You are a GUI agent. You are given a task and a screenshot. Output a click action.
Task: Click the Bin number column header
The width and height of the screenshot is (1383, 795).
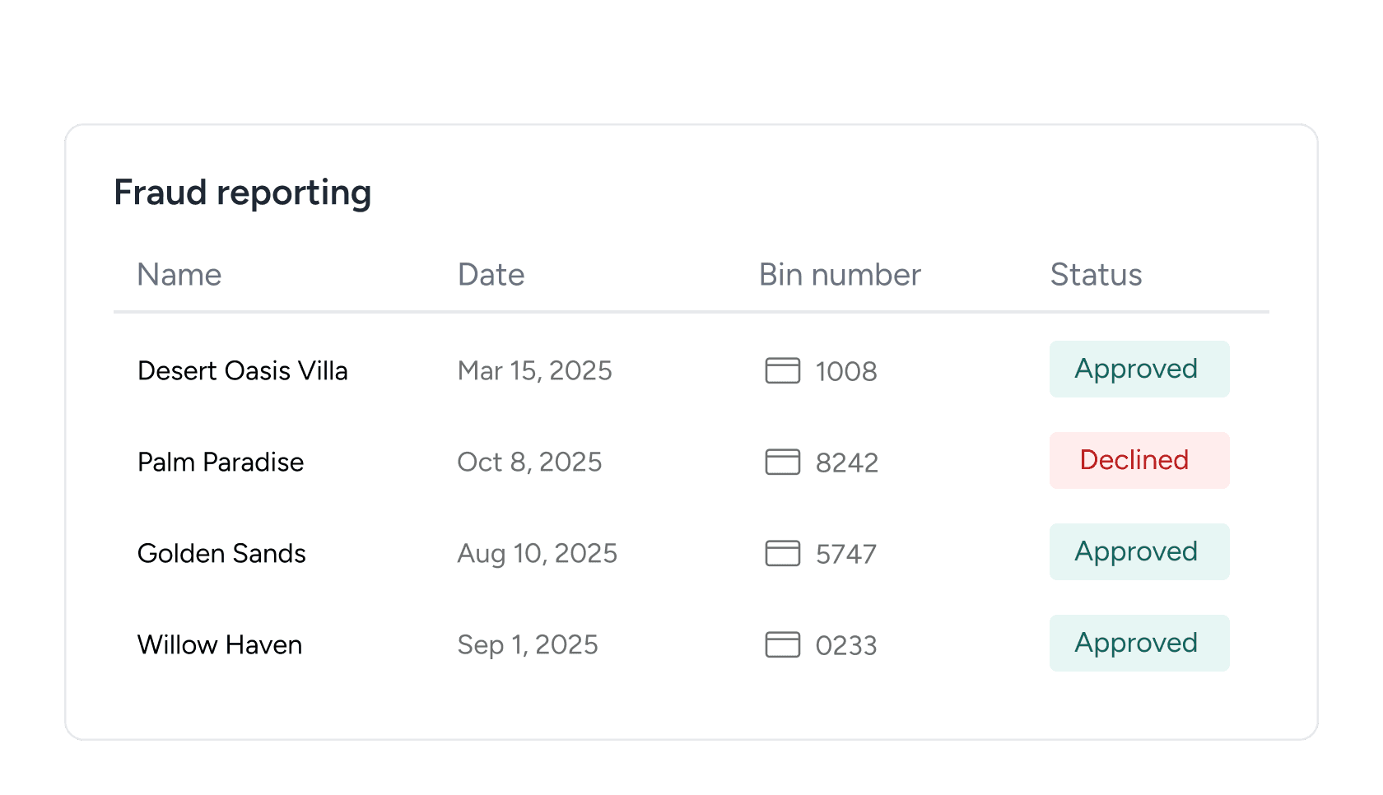(840, 274)
